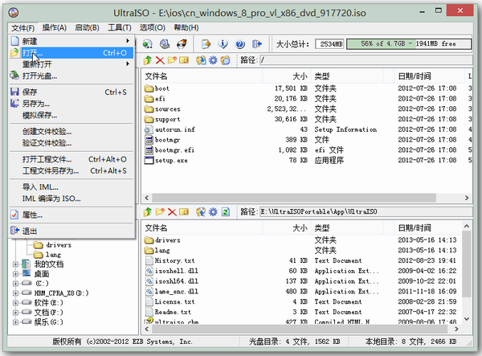482x356 pixels.
Task: Choose 保存 menu entry
Action: [x=71, y=92]
